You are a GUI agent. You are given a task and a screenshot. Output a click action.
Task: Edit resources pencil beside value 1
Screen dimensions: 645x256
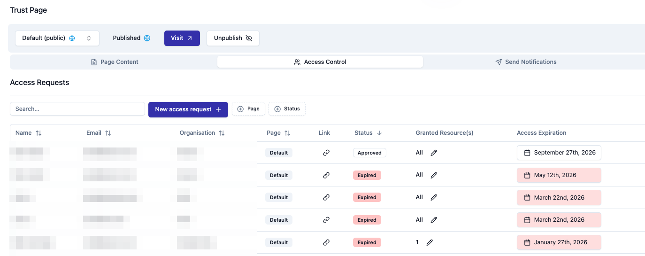(x=430, y=242)
